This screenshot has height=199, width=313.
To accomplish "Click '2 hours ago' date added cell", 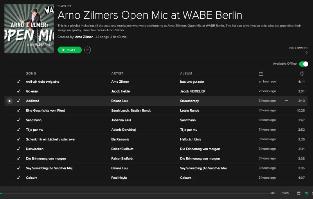I will (267, 91).
